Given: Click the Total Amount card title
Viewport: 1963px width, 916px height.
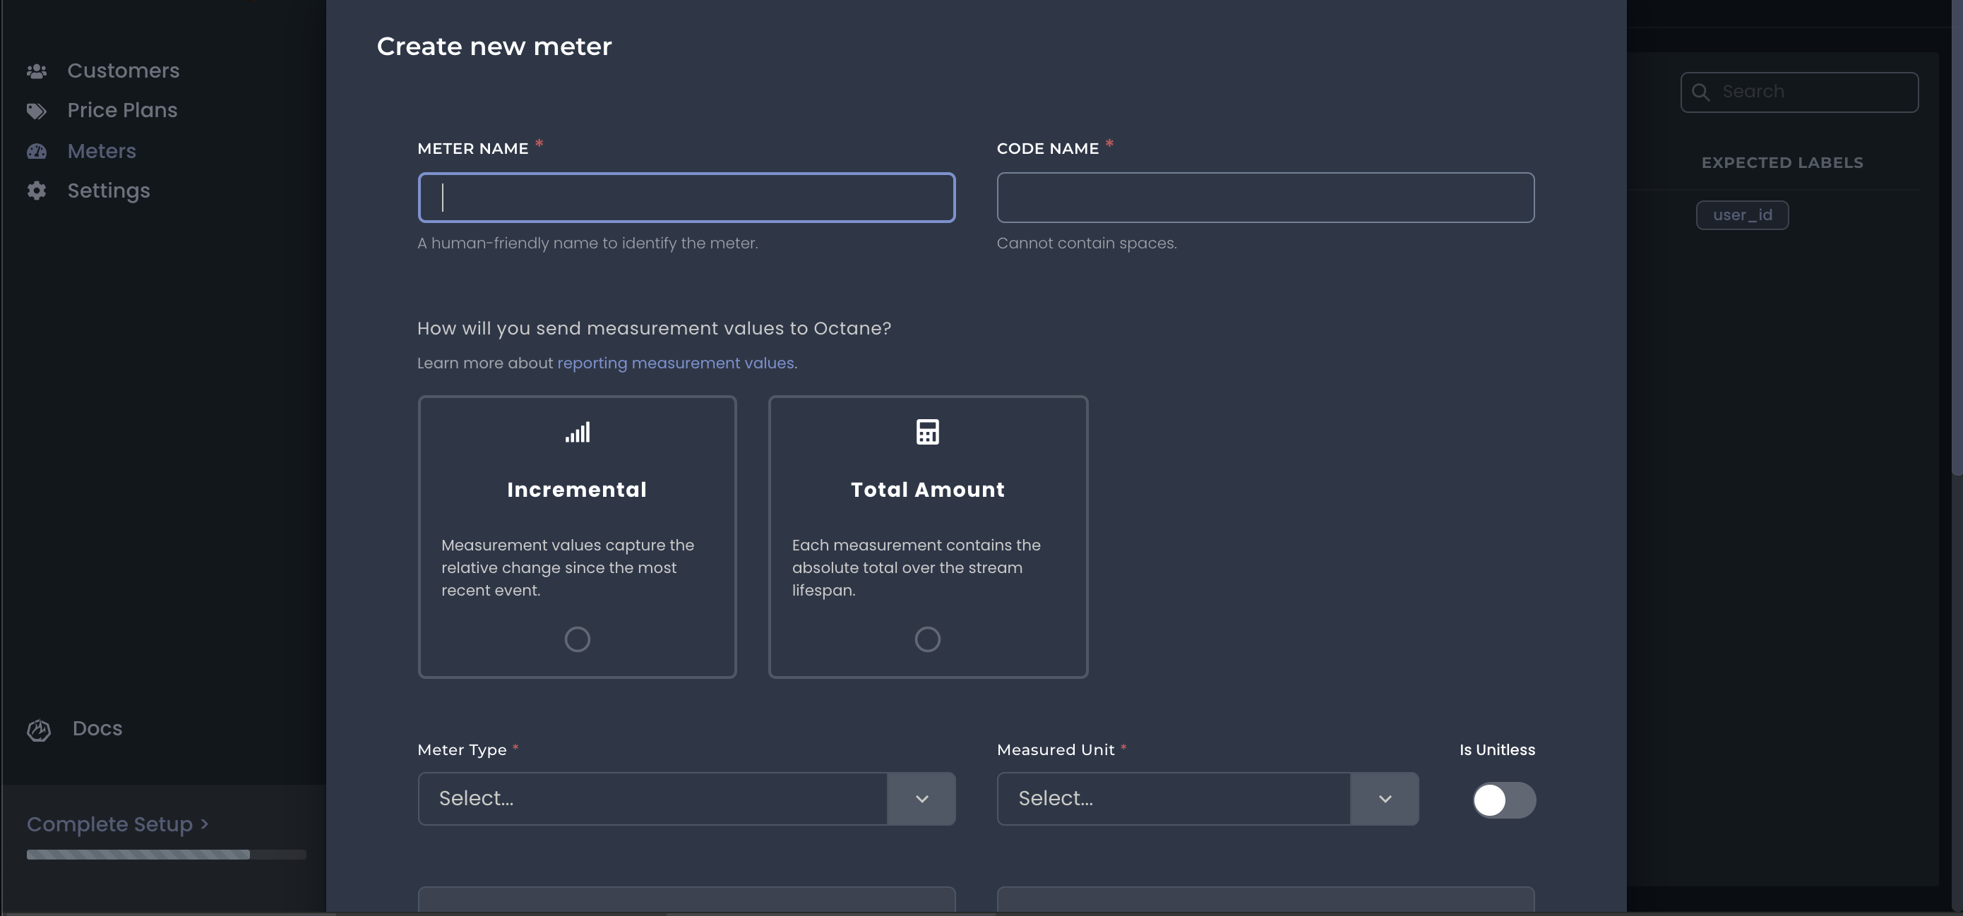Looking at the screenshot, I should 927,490.
